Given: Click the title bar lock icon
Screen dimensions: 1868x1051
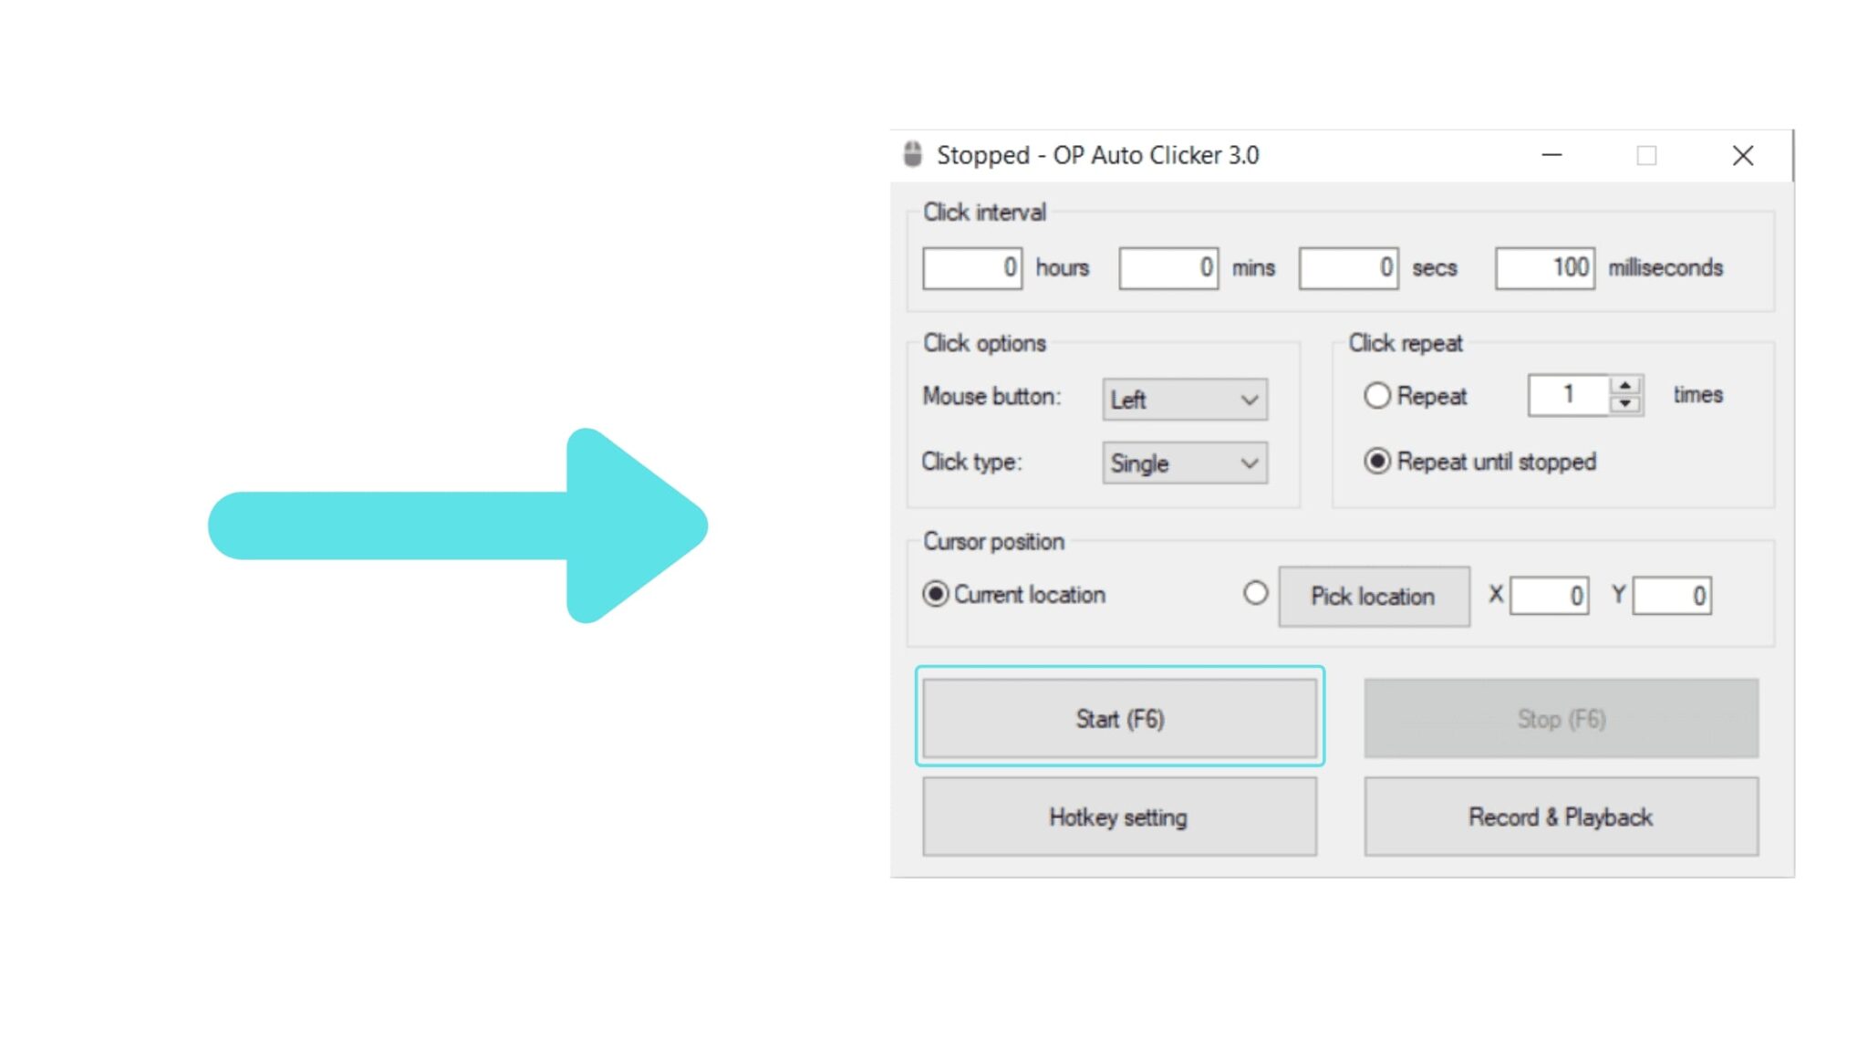Looking at the screenshot, I should point(912,155).
